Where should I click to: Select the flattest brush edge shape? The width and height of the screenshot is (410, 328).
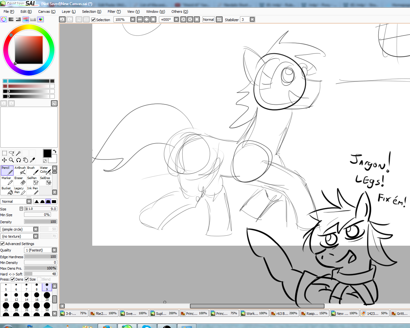[x=54, y=201]
